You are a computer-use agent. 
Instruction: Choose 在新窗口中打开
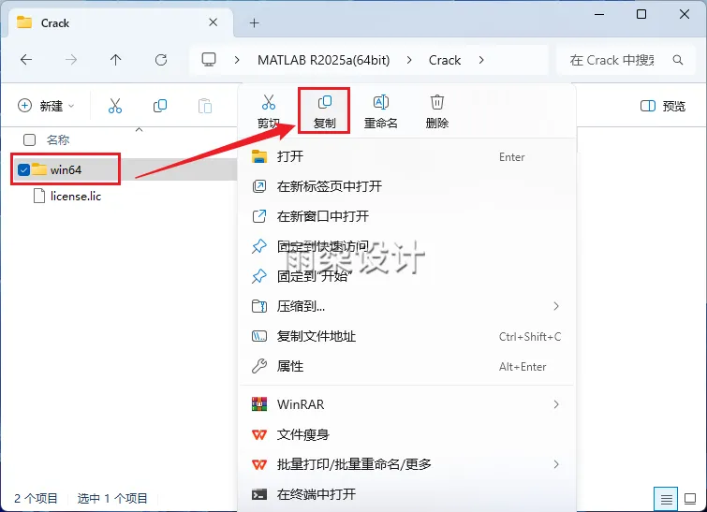click(x=406, y=216)
